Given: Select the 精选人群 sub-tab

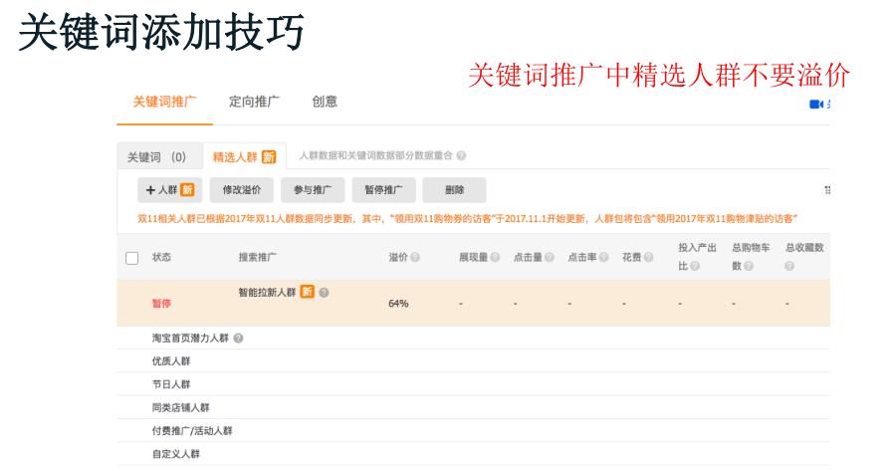Looking at the screenshot, I should tap(244, 156).
